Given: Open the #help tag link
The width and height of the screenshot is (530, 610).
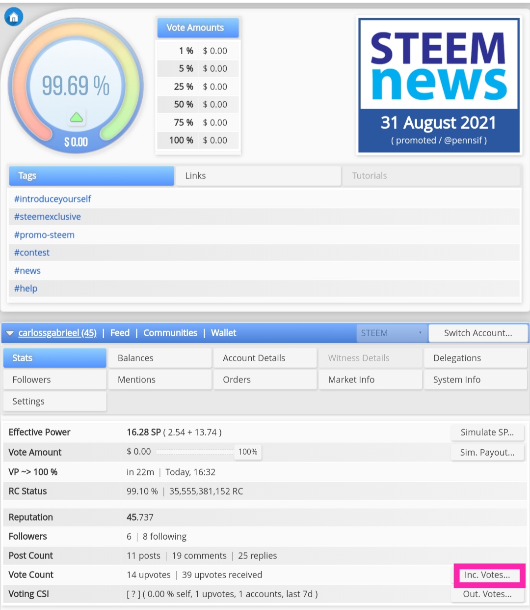Looking at the screenshot, I should 26,289.
